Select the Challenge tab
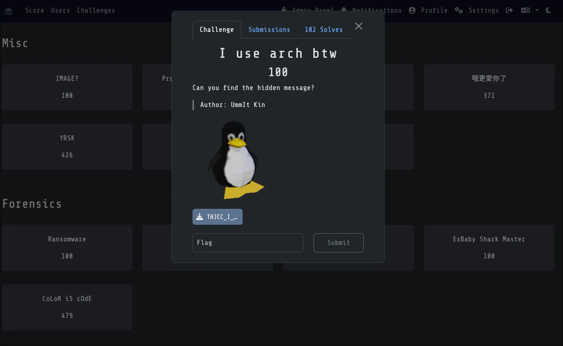The height and width of the screenshot is (346, 563). coord(217,30)
